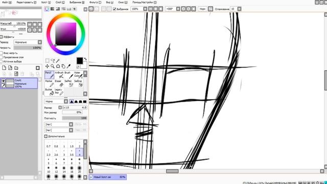This screenshot has width=327, height=184.
Task: Show the HSV sliders panel
Action: pos(58,9)
